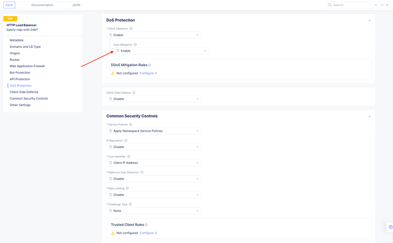393x243 pixels.
Task: Click the Auto Mitigation info icon
Action: tap(135, 45)
